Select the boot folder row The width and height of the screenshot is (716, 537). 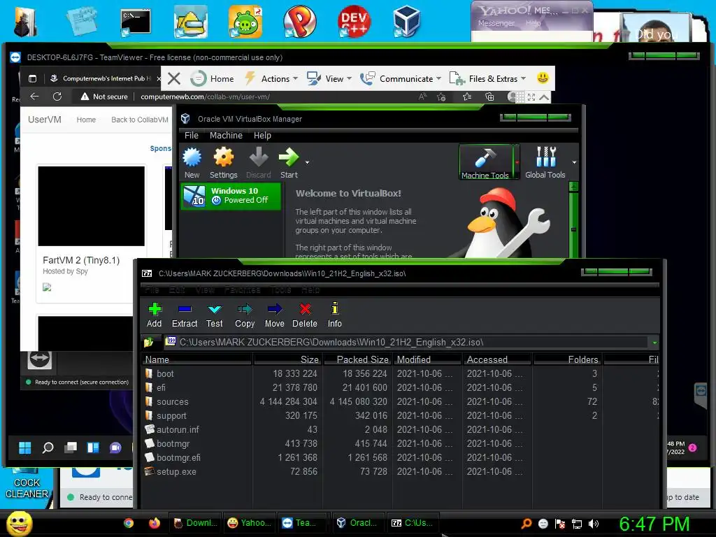tap(399, 373)
